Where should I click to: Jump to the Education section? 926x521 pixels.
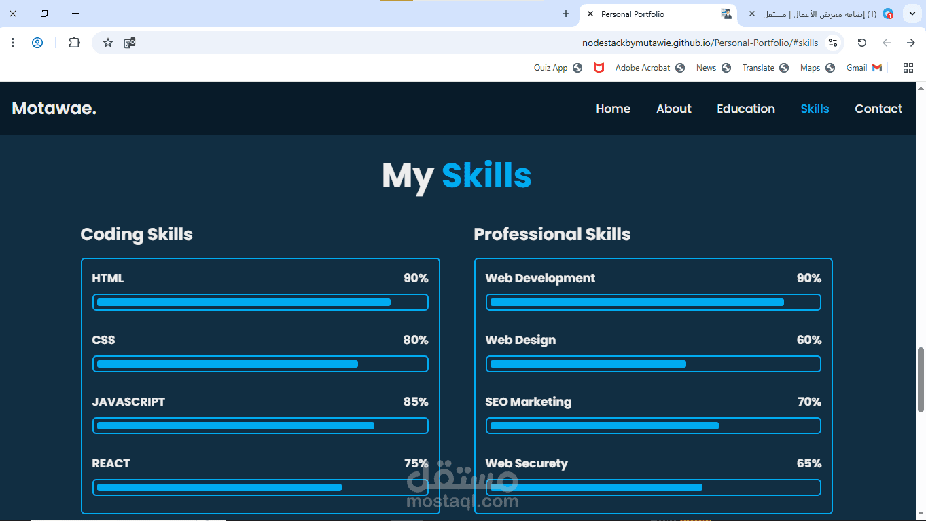coord(746,109)
